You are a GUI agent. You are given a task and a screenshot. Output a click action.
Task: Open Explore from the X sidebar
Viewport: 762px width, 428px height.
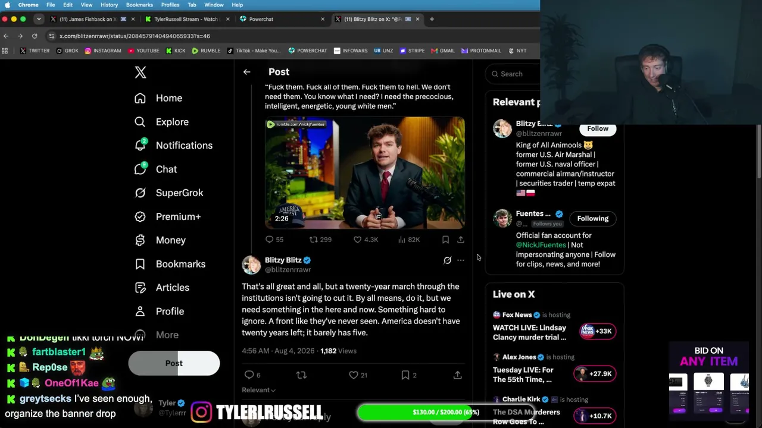[x=161, y=122]
